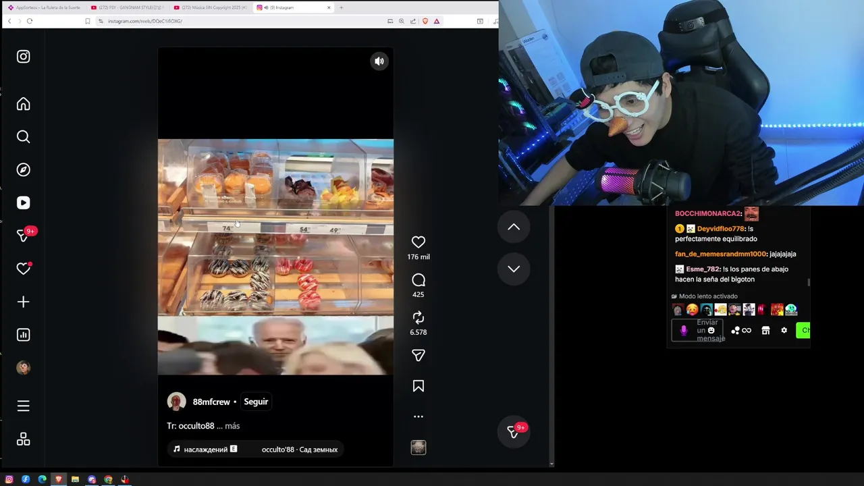The image size is (864, 486).
Task: Open the Meta apps grid icon
Action: (24, 439)
